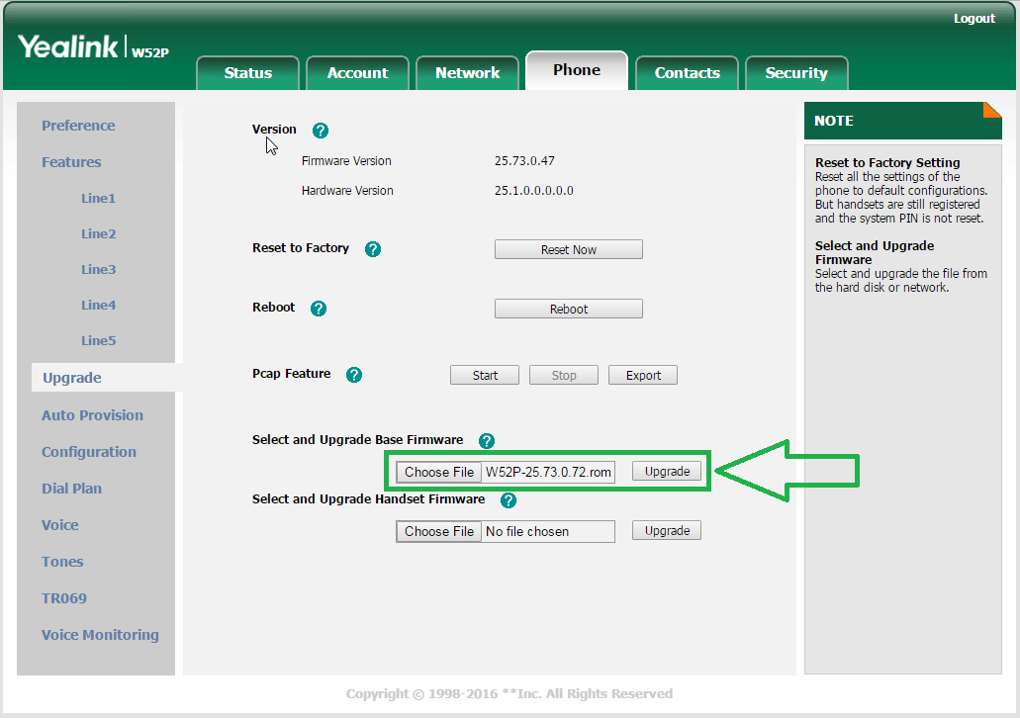Open TR069 in the sidebar
This screenshot has width=1020, height=718.
[x=63, y=598]
